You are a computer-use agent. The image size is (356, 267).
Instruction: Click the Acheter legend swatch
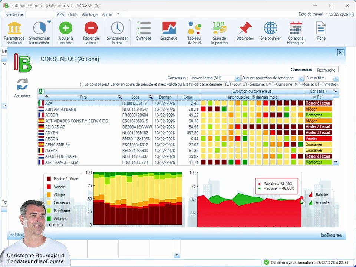[x=49, y=219]
